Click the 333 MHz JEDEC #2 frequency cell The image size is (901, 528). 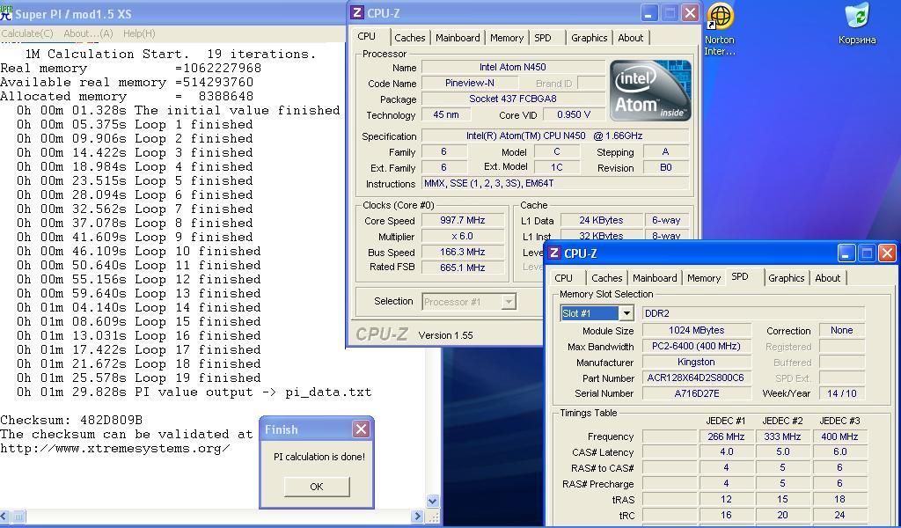782,436
